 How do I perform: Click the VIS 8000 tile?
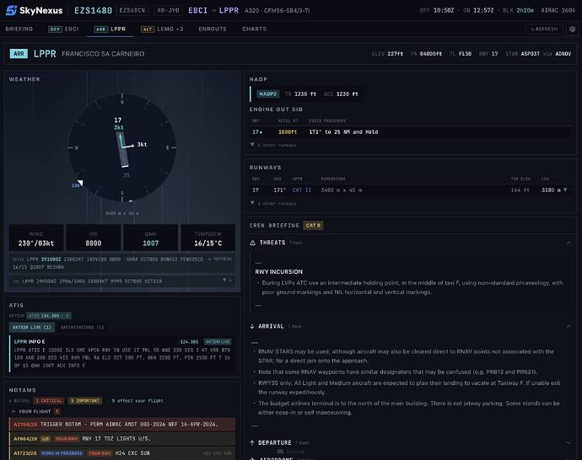pos(93,238)
